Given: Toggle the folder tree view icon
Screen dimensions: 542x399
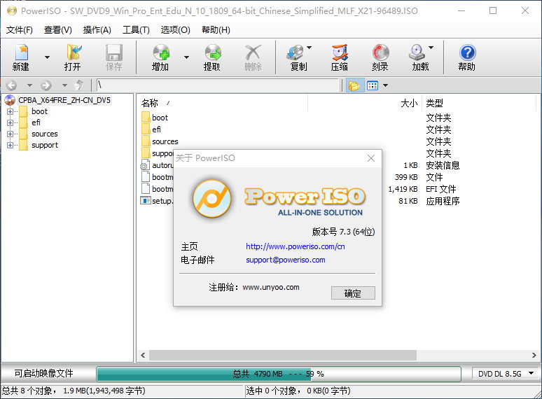Looking at the screenshot, I should (x=354, y=85).
